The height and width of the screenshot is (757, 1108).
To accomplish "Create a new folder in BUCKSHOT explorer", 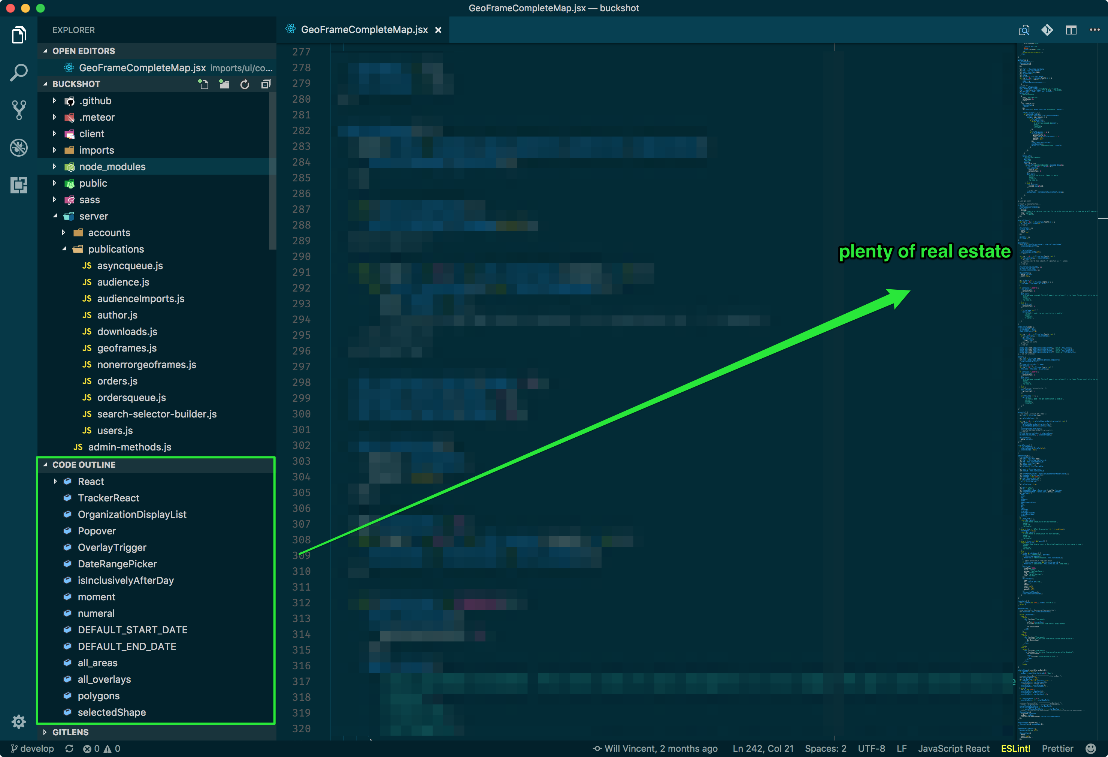I will pyautogui.click(x=224, y=84).
